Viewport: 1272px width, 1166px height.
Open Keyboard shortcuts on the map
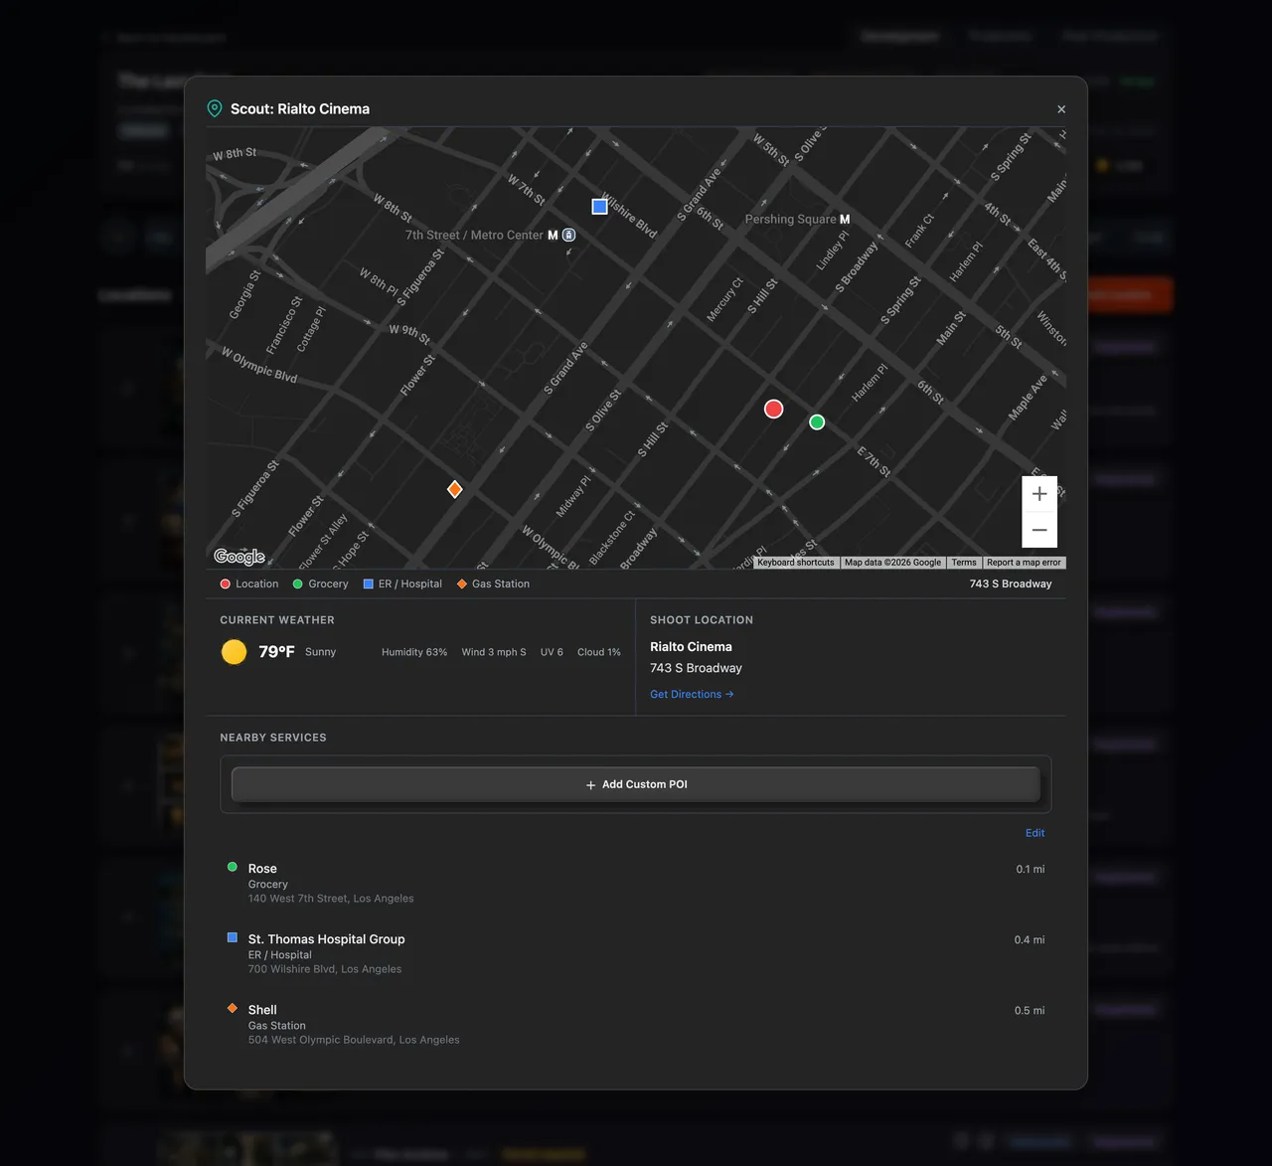[x=796, y=563]
